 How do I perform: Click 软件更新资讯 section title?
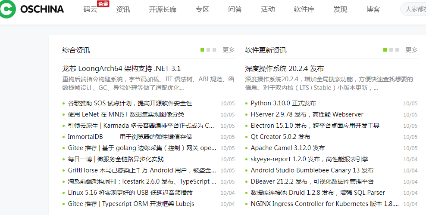pos(266,50)
